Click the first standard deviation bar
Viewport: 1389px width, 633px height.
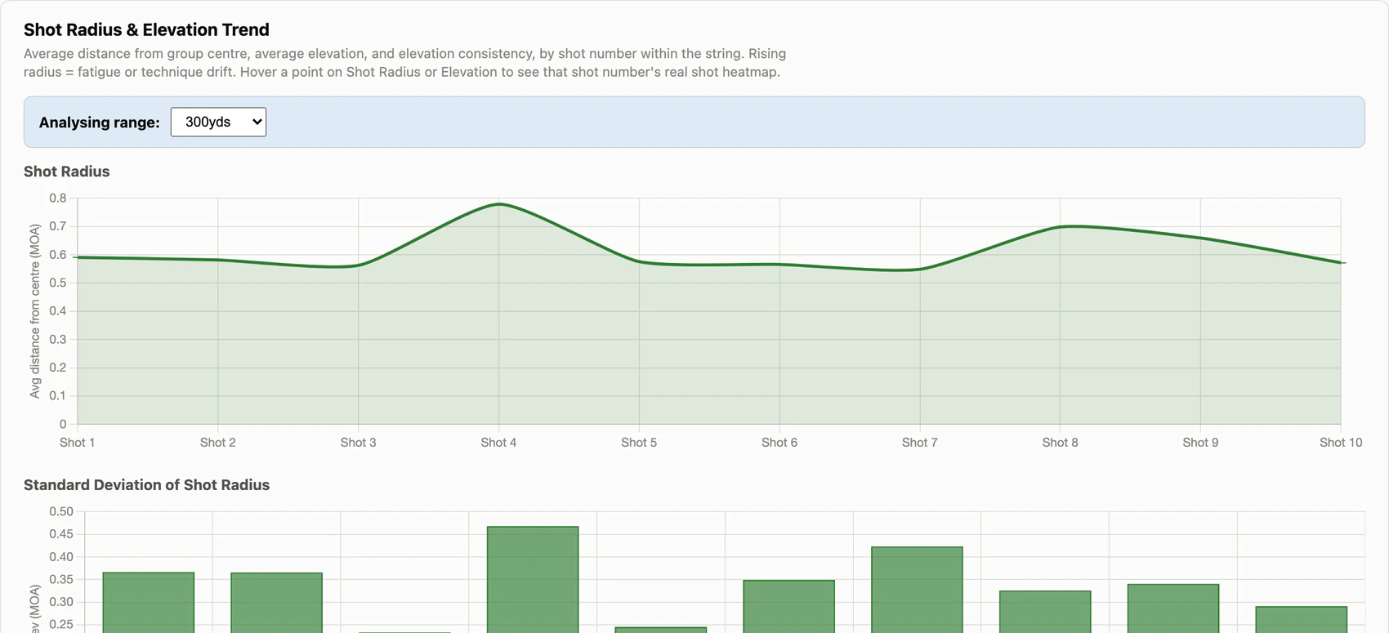pos(149,603)
